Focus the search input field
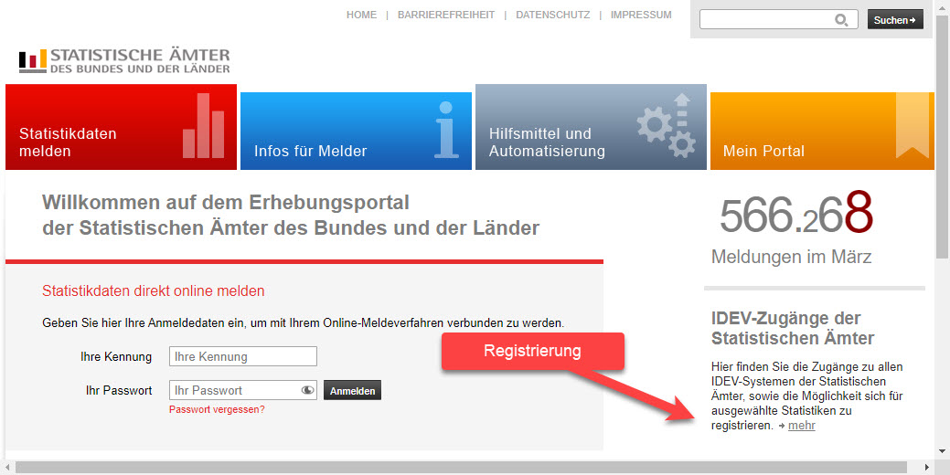The height and width of the screenshot is (475, 950). pyautogui.click(x=778, y=19)
